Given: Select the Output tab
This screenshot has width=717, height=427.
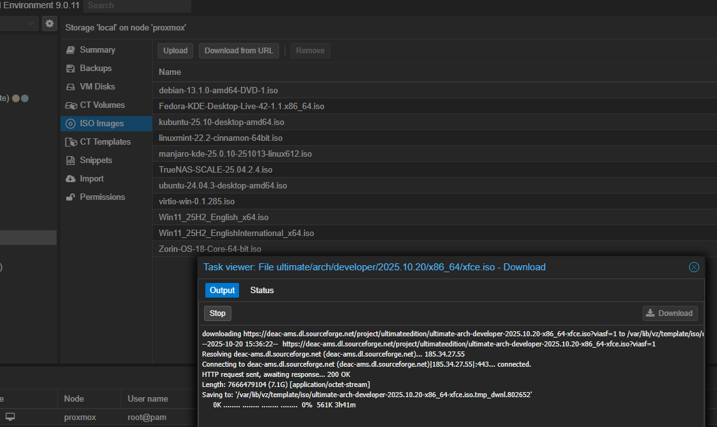Looking at the screenshot, I should [x=222, y=290].
